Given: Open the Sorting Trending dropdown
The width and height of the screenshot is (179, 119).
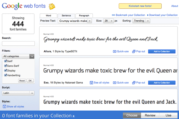Looking at the screenshot, I should coord(141,21).
